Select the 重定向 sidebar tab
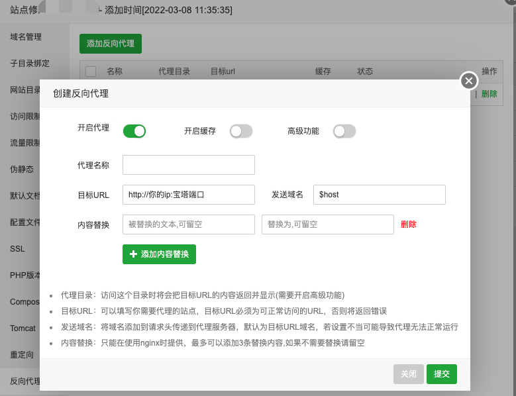This screenshot has width=516, height=396. 22,355
